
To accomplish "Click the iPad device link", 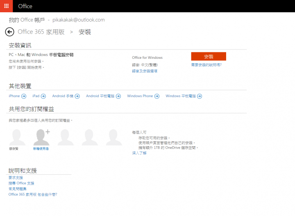I will 36,96.
